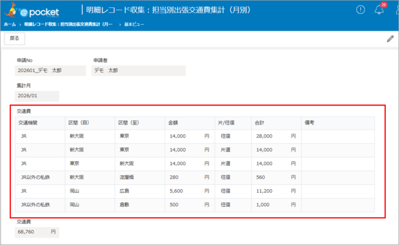Select the 広島 destination cell
The height and width of the screenshot is (245, 399).
pyautogui.click(x=140, y=191)
